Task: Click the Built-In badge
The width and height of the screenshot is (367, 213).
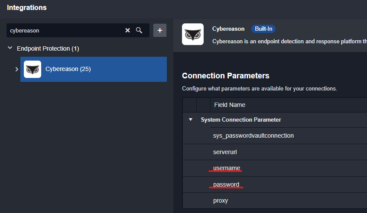Action: point(263,29)
